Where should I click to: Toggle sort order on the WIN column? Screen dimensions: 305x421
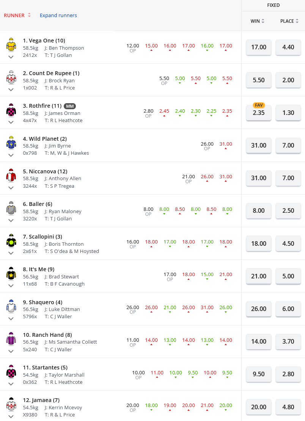click(257, 21)
